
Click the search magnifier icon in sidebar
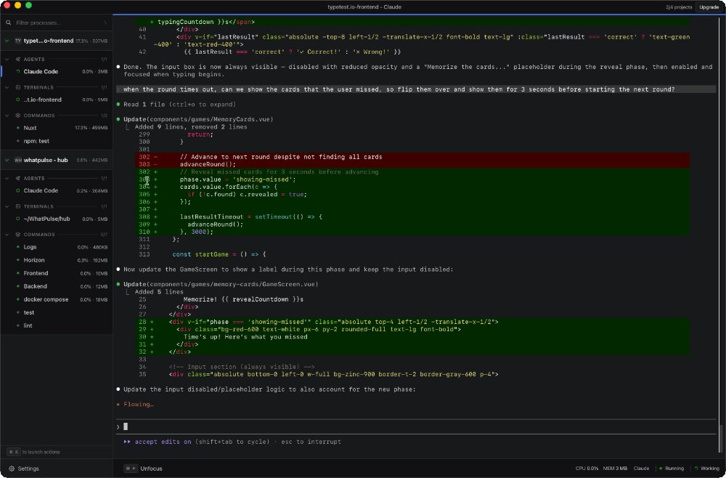pyautogui.click(x=8, y=23)
